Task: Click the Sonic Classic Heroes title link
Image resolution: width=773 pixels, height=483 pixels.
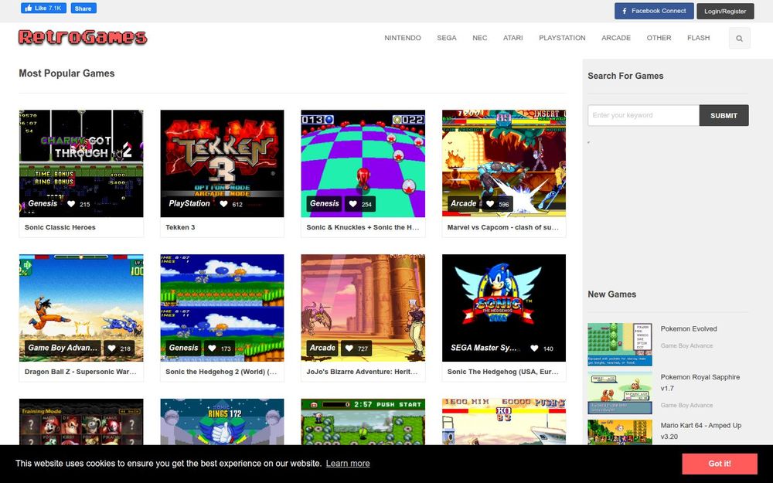Action: (60, 227)
